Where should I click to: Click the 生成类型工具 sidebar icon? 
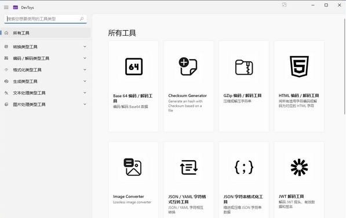[x=6, y=82]
